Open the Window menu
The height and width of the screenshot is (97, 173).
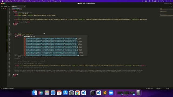click(55, 1)
